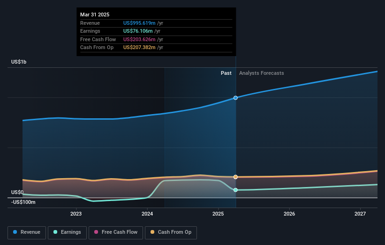Click the 2027 x-axis label
This screenshot has height=245, width=385.
click(x=360, y=214)
